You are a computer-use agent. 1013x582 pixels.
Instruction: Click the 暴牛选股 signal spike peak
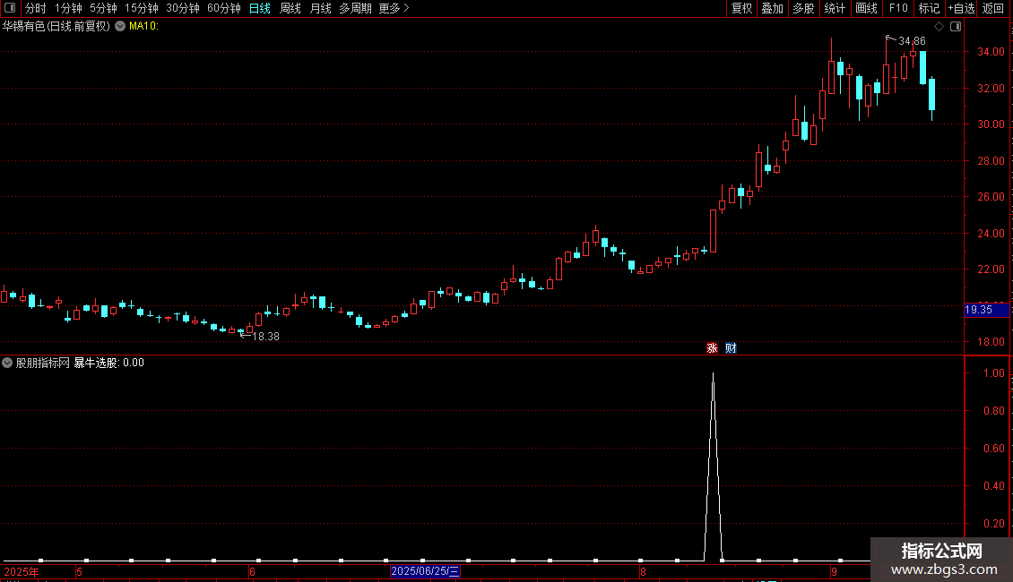point(714,373)
